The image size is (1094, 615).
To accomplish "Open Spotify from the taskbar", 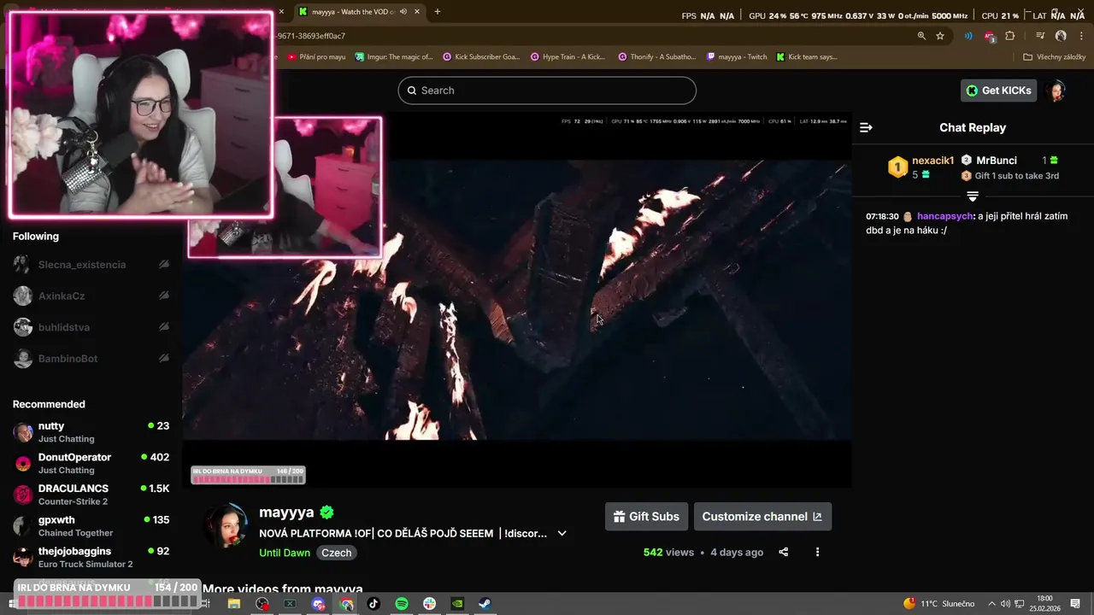I will click(x=402, y=604).
